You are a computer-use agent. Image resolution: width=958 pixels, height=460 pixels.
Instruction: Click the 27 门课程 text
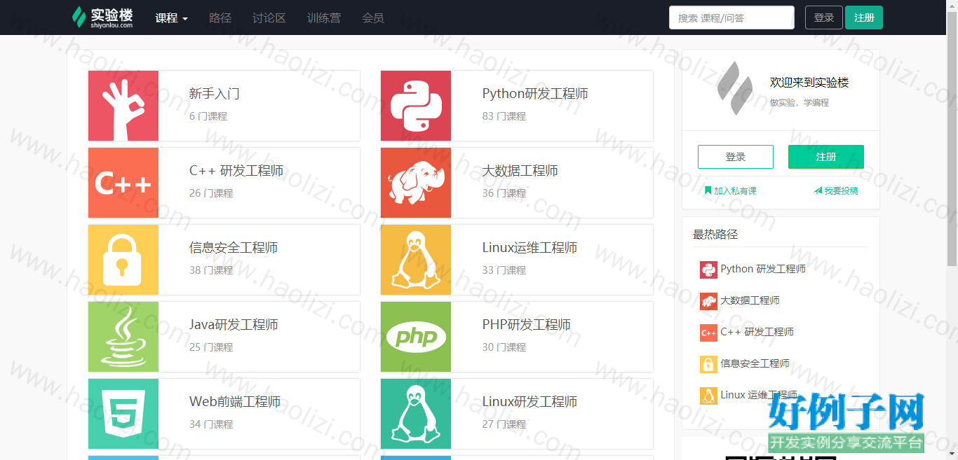(x=504, y=424)
